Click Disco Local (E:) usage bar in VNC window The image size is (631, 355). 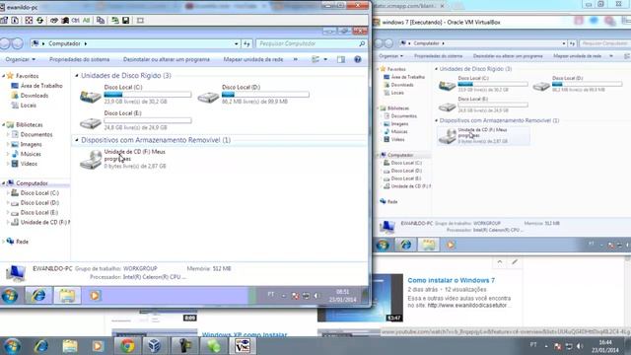(x=148, y=120)
